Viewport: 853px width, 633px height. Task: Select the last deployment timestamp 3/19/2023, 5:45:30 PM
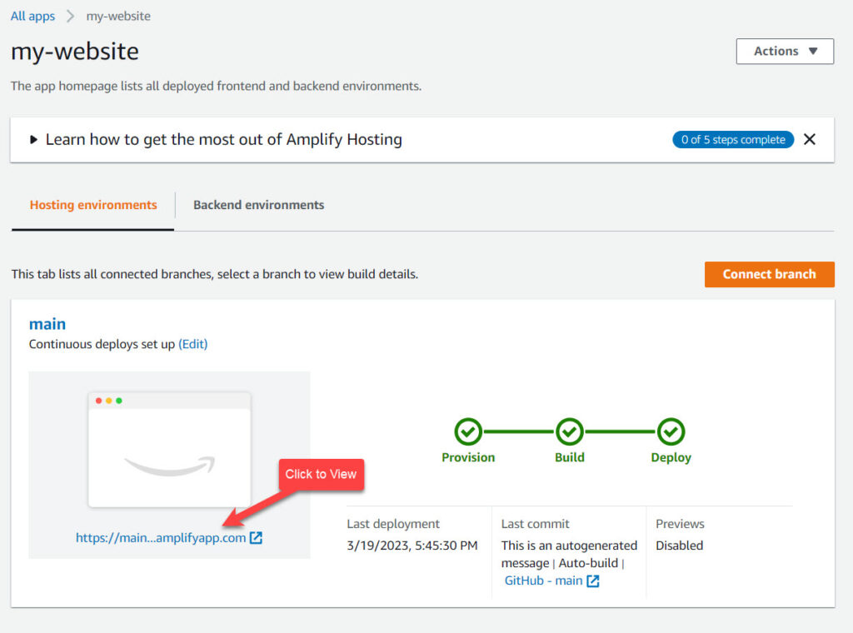(412, 546)
